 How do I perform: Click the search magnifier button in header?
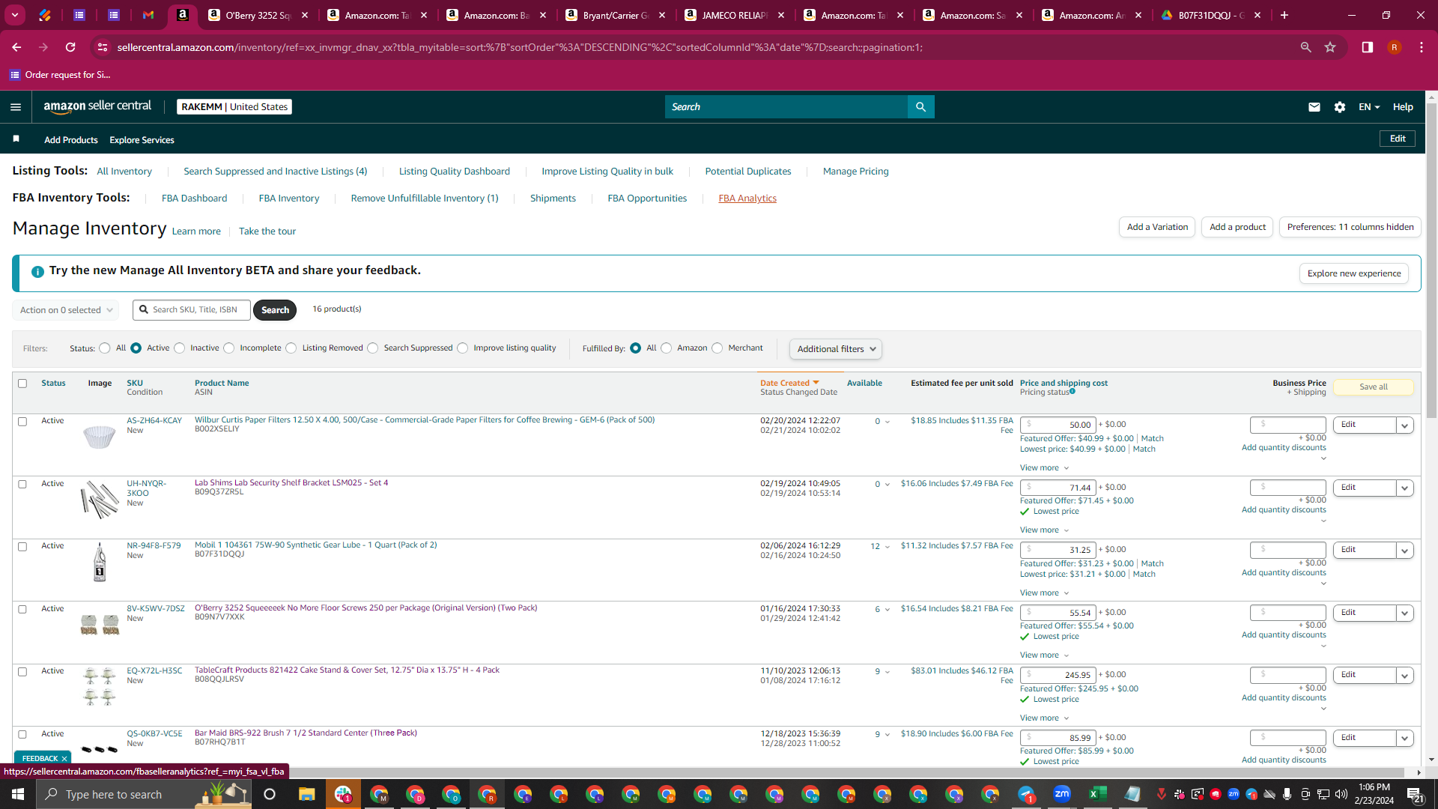click(x=920, y=107)
